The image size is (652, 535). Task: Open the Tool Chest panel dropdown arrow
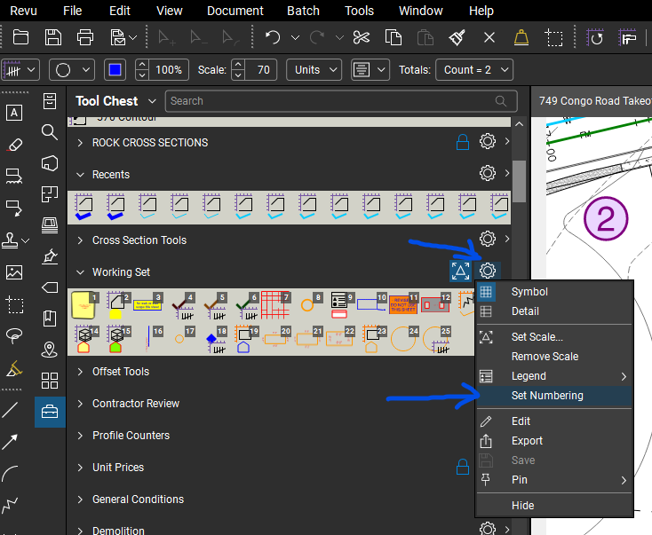(152, 101)
